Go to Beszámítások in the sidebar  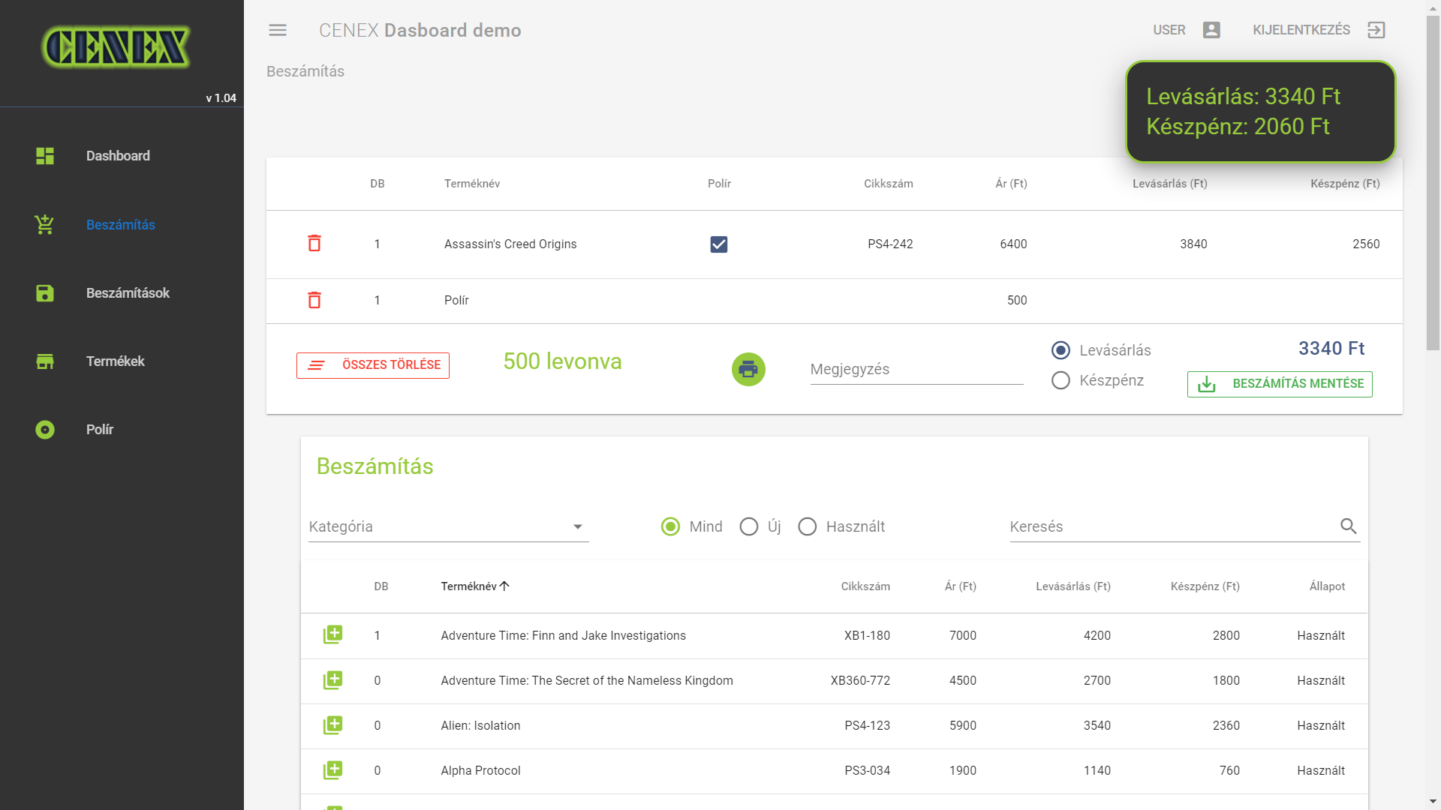[128, 293]
